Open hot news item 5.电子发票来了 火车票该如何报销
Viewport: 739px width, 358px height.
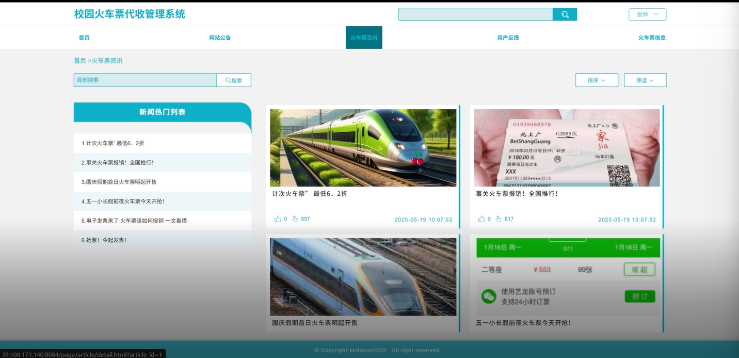coord(163,221)
